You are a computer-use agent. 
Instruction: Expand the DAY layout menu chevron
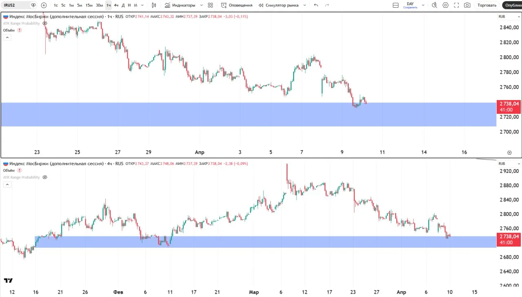(x=423, y=5)
